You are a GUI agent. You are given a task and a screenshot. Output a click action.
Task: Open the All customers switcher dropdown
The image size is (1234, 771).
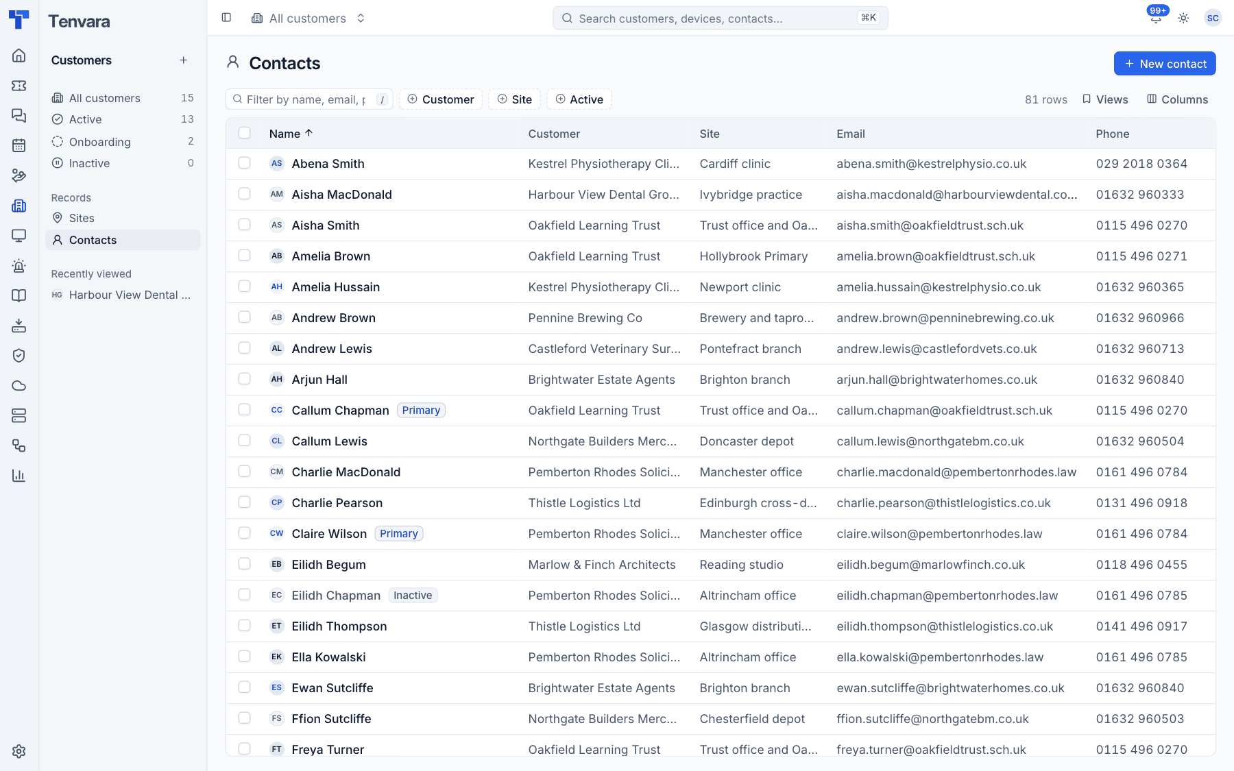(308, 19)
